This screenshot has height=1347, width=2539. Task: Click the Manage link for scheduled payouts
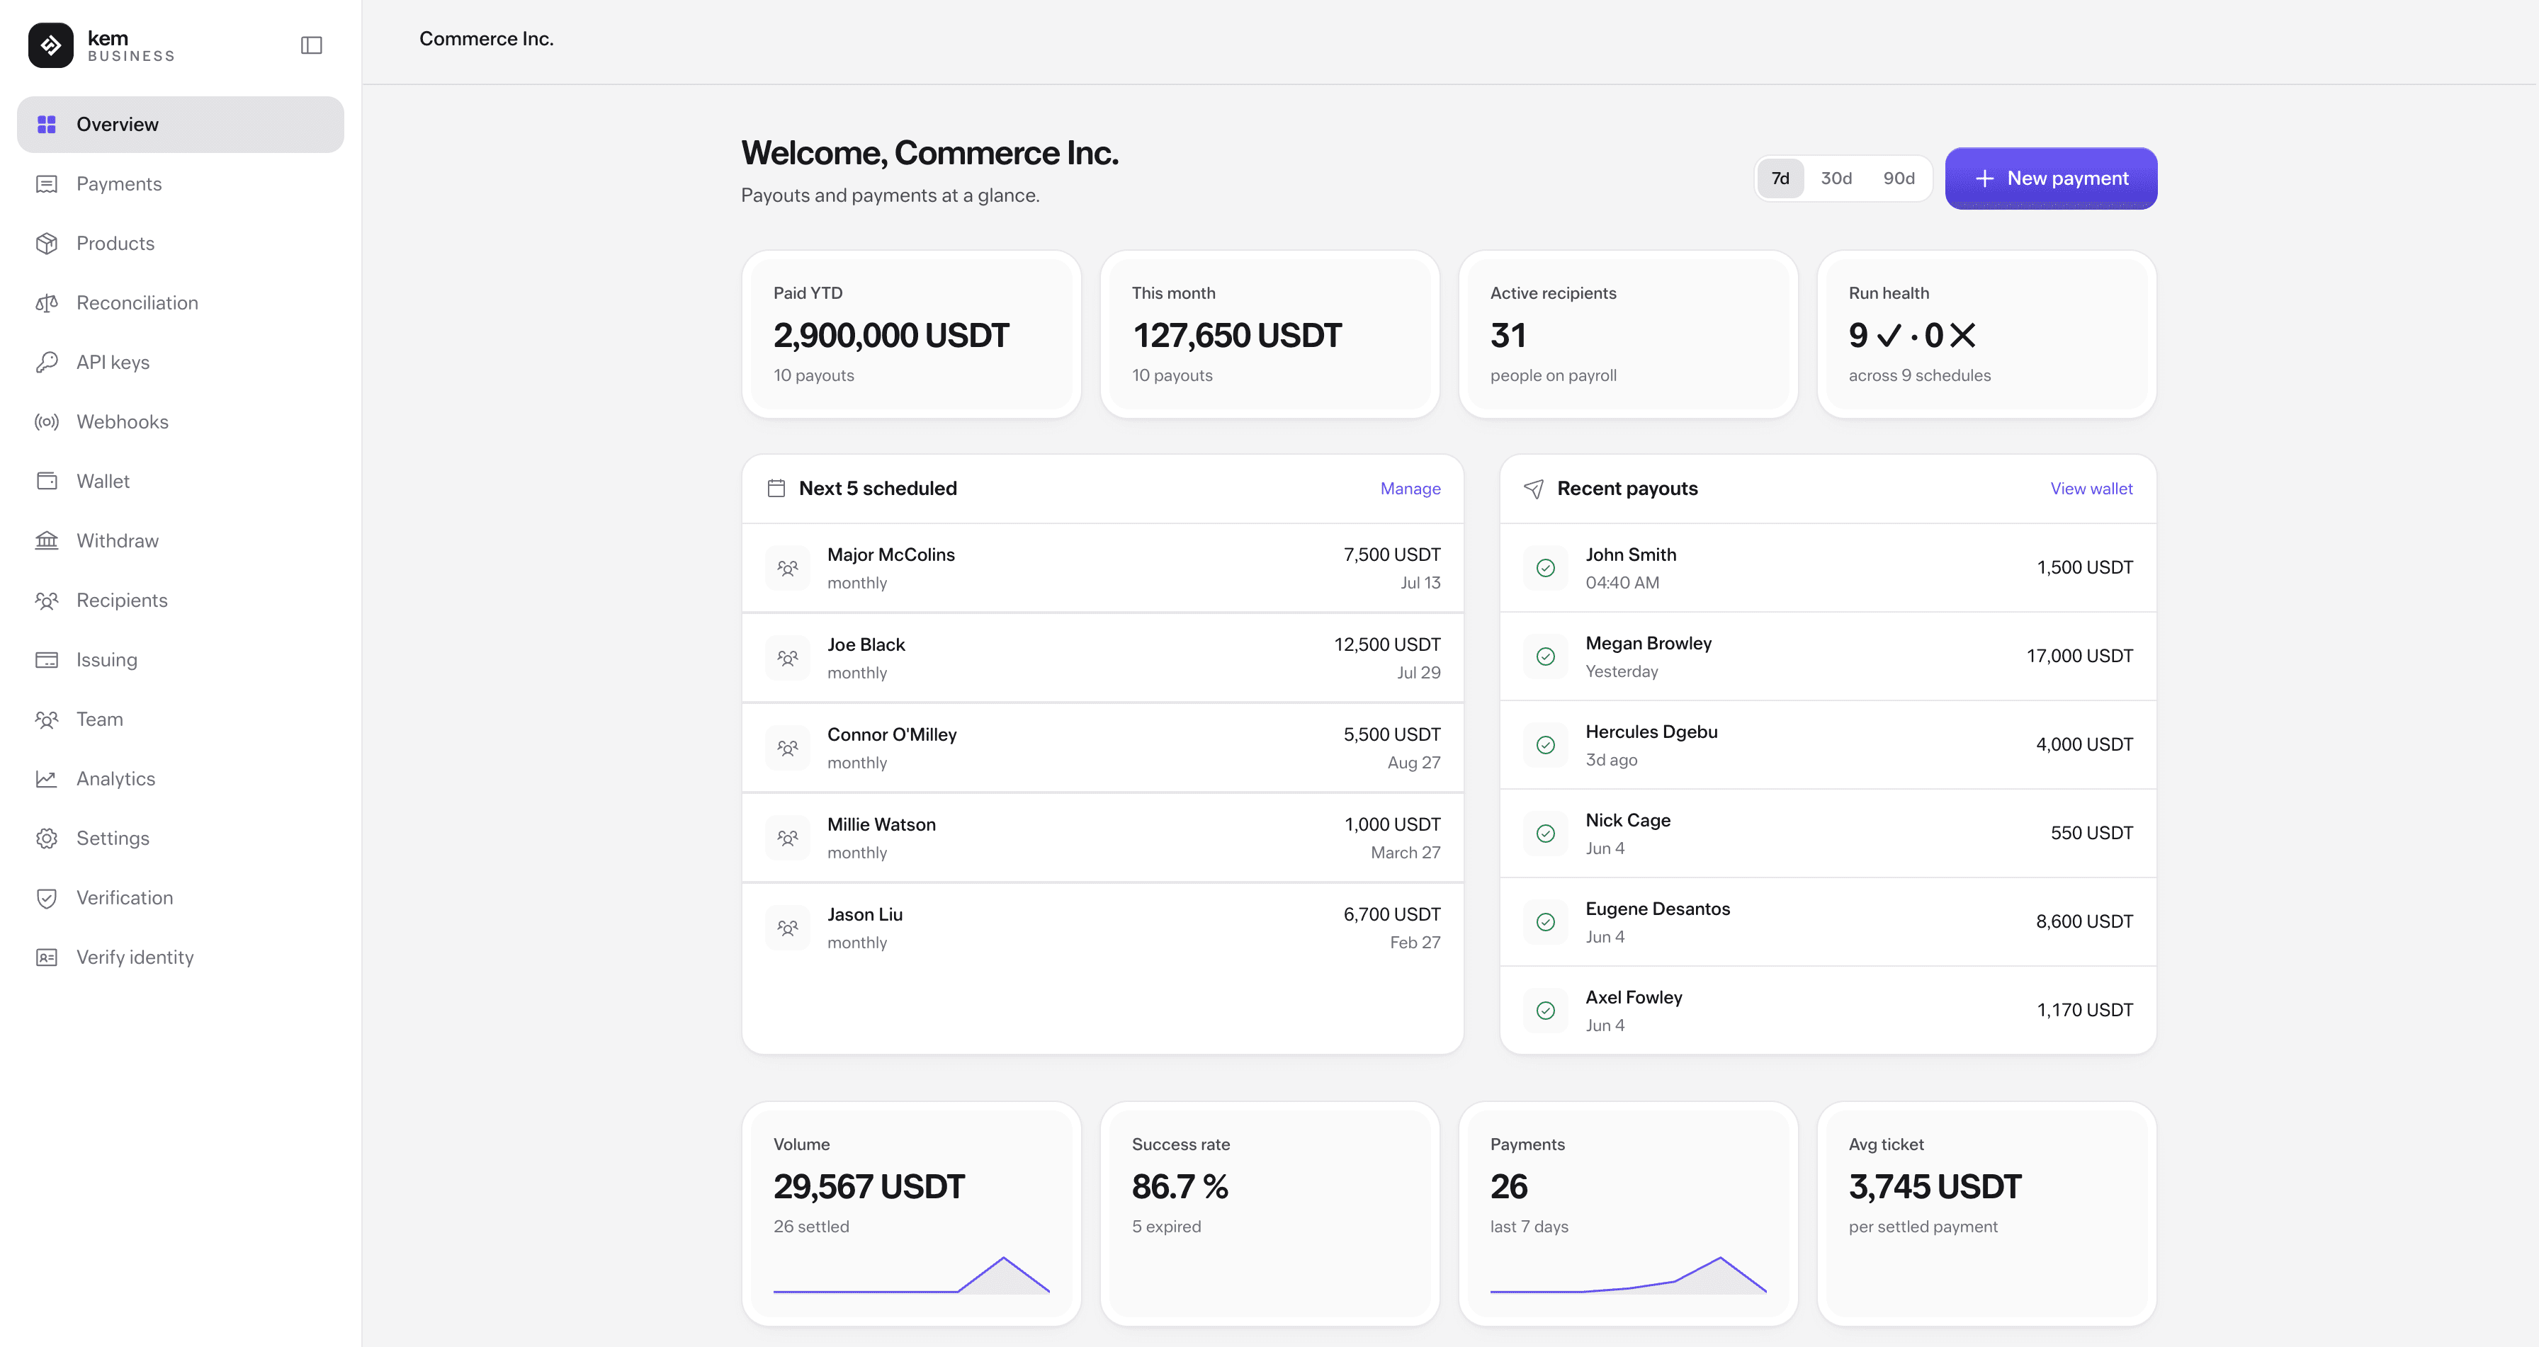tap(1410, 489)
